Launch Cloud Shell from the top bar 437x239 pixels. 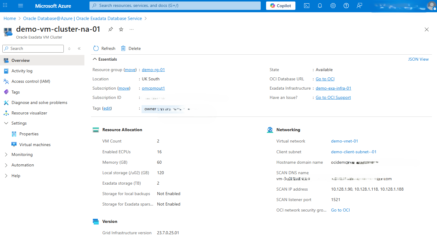coord(306,5)
